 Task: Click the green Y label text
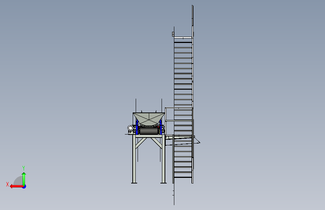[24, 168]
